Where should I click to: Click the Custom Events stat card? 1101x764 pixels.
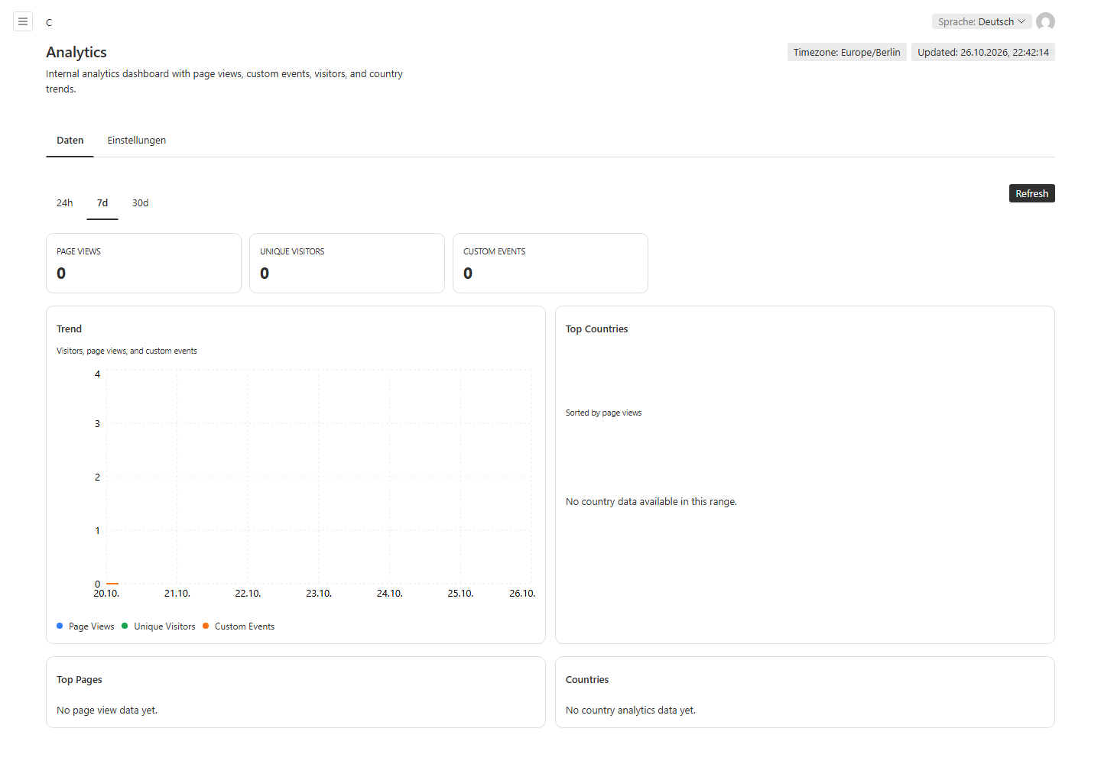tap(550, 264)
